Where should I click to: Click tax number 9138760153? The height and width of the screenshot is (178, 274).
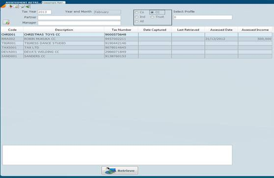click(121, 56)
